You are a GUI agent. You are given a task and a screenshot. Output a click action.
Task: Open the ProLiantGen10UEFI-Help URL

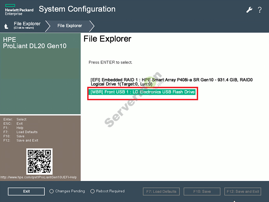tap(38, 177)
